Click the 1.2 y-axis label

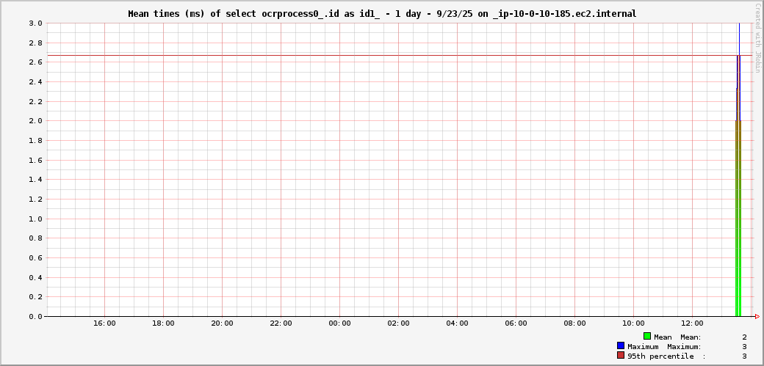click(x=35, y=199)
